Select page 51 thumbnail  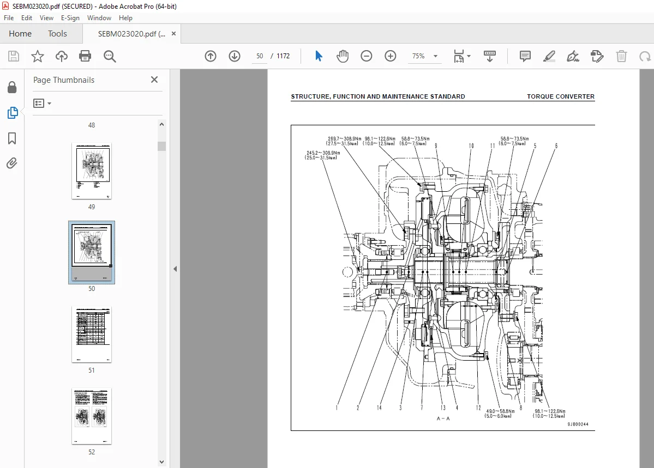click(91, 334)
